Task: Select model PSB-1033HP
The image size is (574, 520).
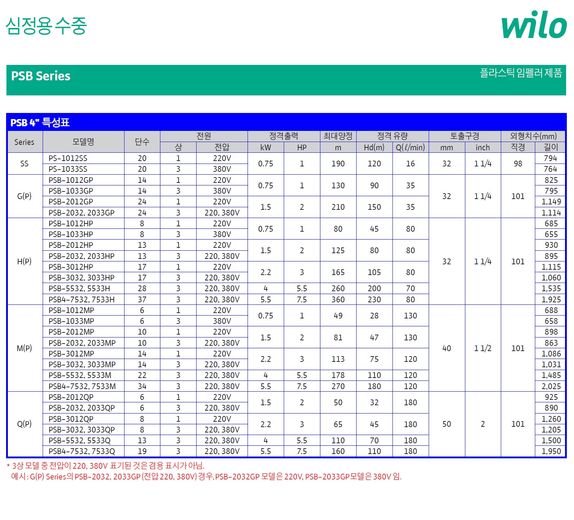Action: [71, 234]
